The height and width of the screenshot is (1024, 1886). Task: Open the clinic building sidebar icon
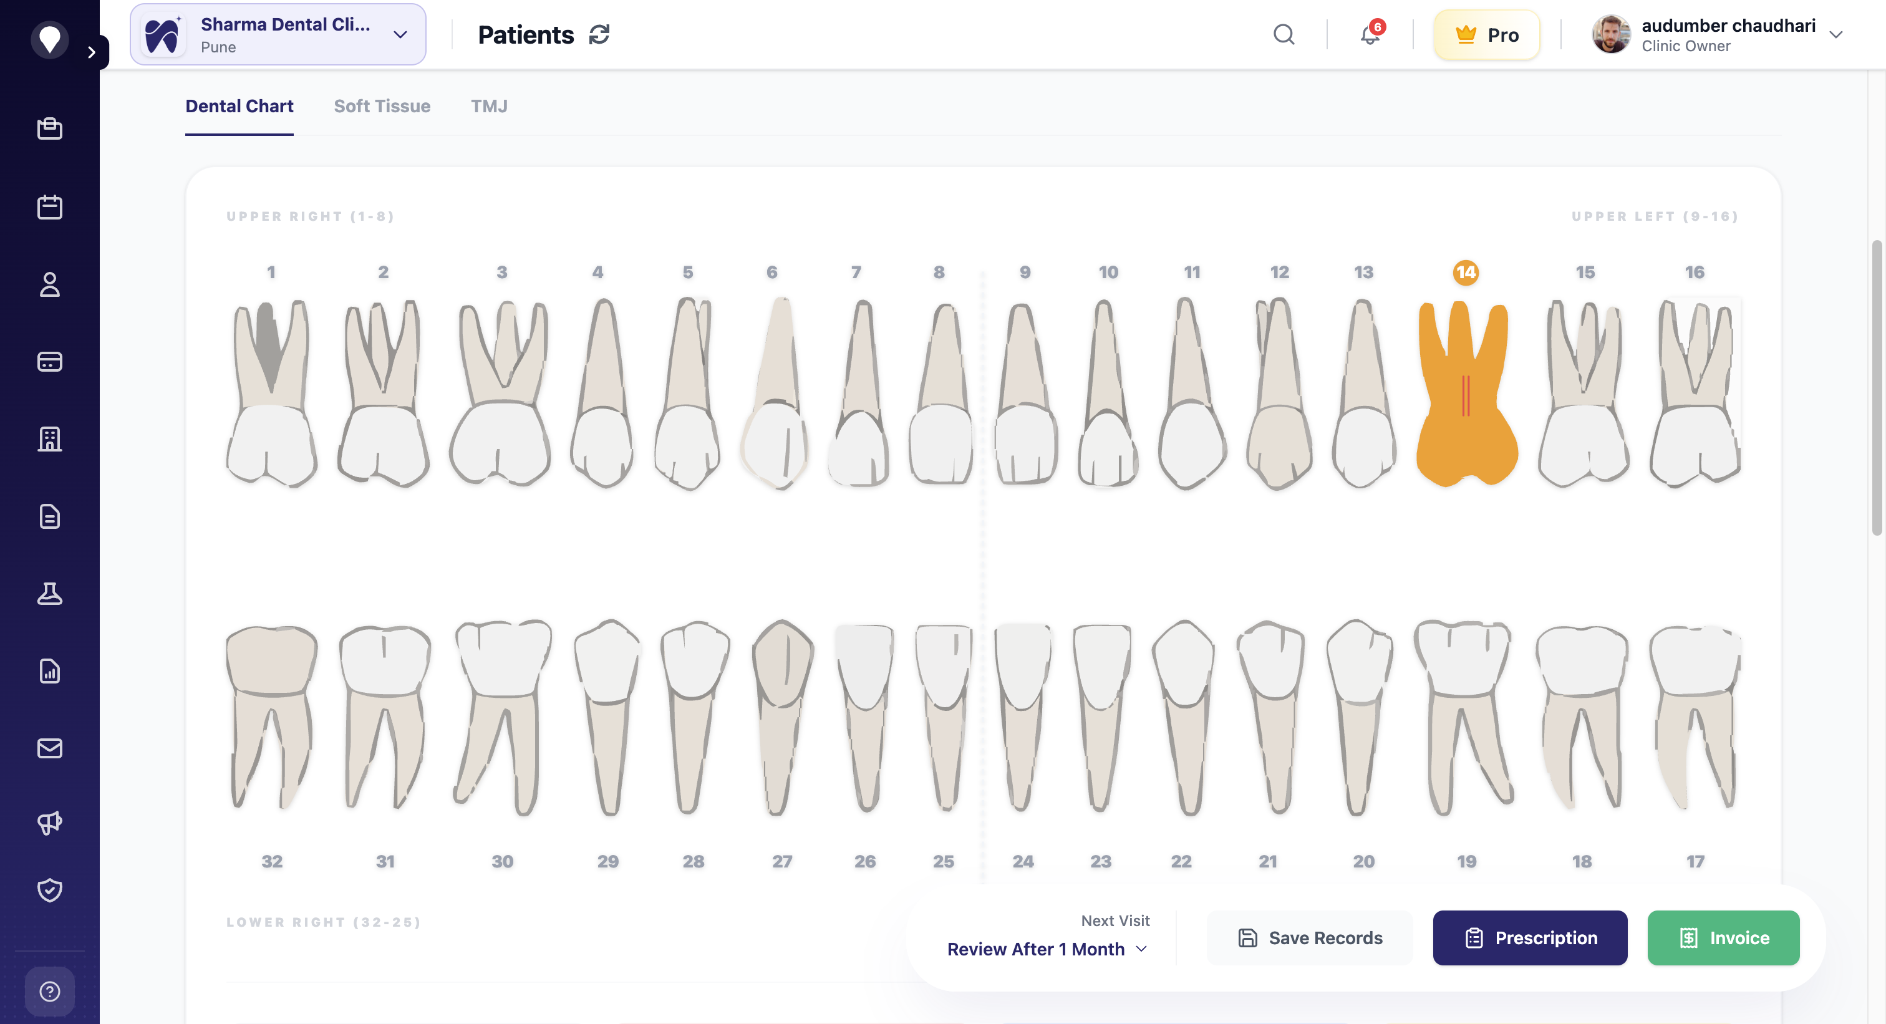50,439
